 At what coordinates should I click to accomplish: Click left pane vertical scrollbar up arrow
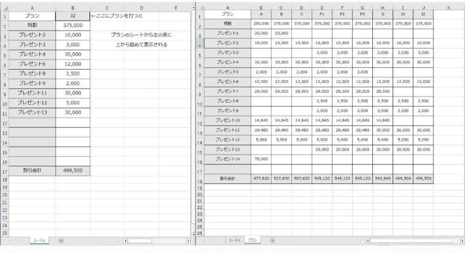[194, 8]
